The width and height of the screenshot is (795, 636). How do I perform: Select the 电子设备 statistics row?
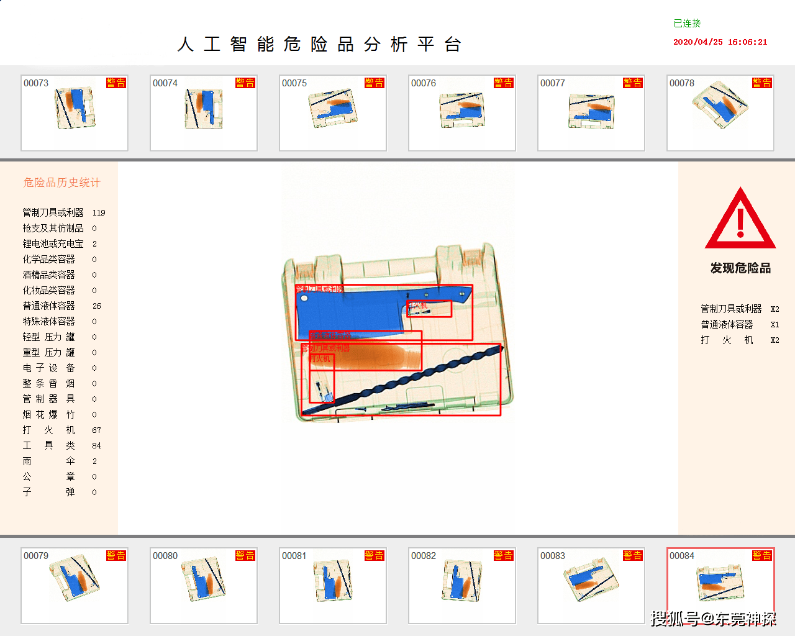tap(60, 368)
